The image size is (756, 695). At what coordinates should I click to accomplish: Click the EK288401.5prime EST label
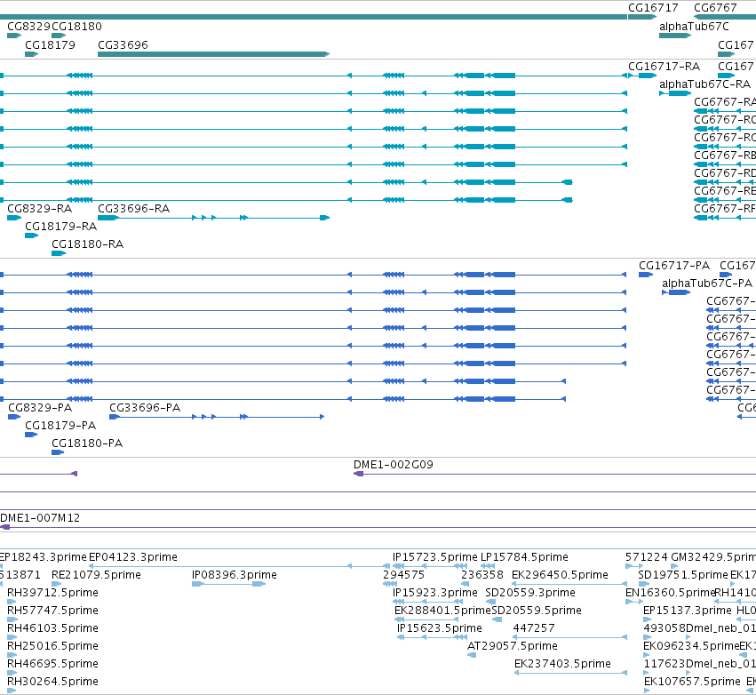click(x=442, y=611)
